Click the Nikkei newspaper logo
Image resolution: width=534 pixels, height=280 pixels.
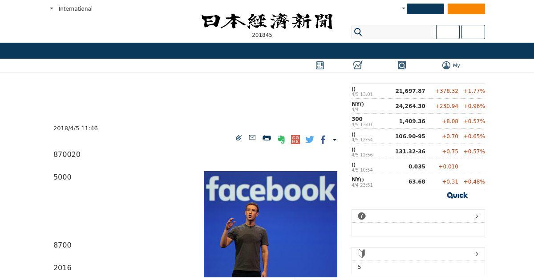267,21
